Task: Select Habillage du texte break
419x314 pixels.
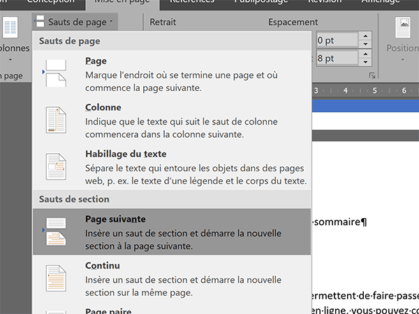Action: tap(172, 167)
